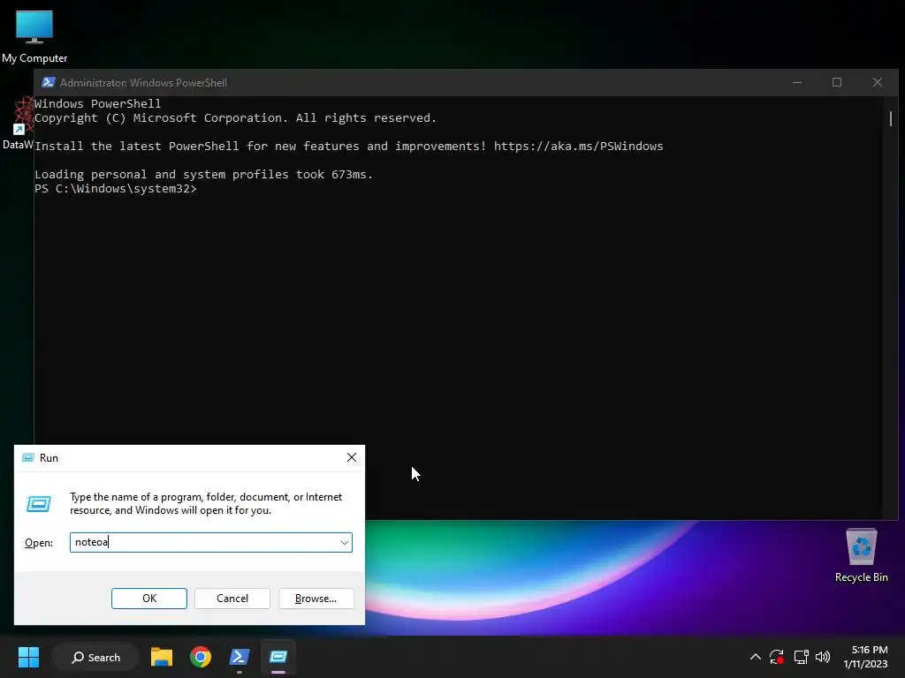
Task: Minimize the PowerShell window
Action: pyautogui.click(x=797, y=82)
